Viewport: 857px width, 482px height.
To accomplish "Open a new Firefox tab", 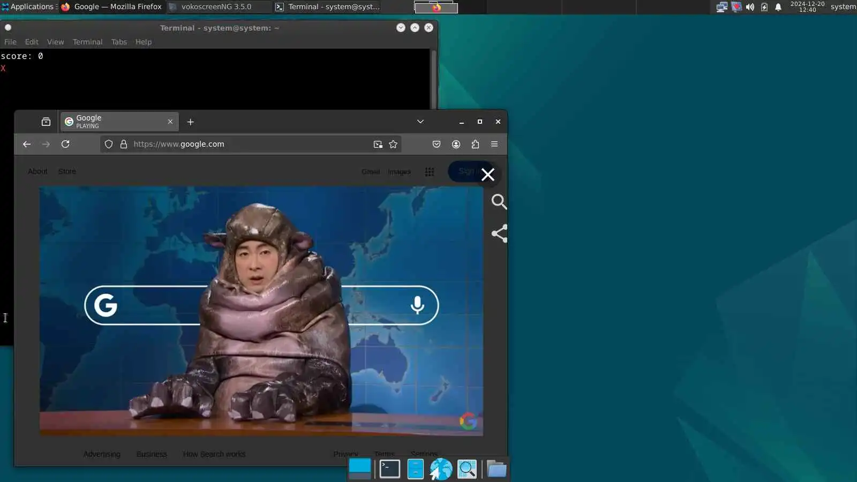I will coord(190,122).
